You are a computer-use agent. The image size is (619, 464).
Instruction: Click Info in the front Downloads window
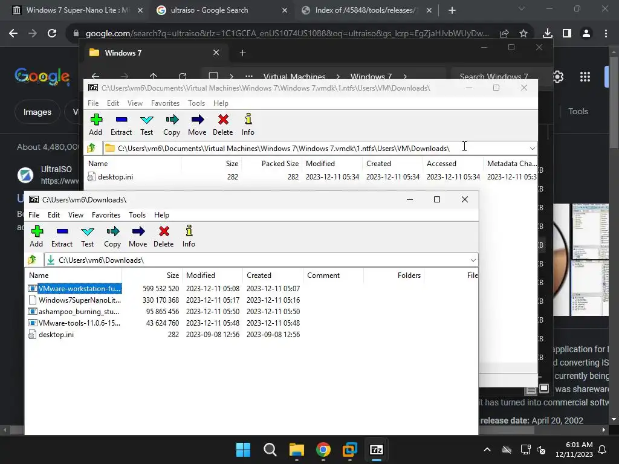[x=189, y=236]
